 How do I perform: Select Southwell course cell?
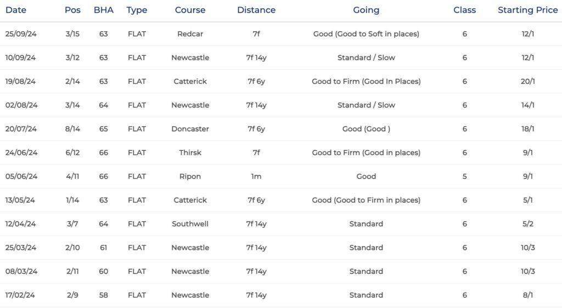pyautogui.click(x=190, y=224)
